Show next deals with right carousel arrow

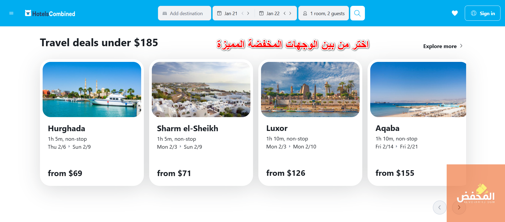(459, 207)
